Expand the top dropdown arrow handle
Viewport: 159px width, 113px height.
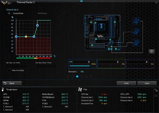81,1
